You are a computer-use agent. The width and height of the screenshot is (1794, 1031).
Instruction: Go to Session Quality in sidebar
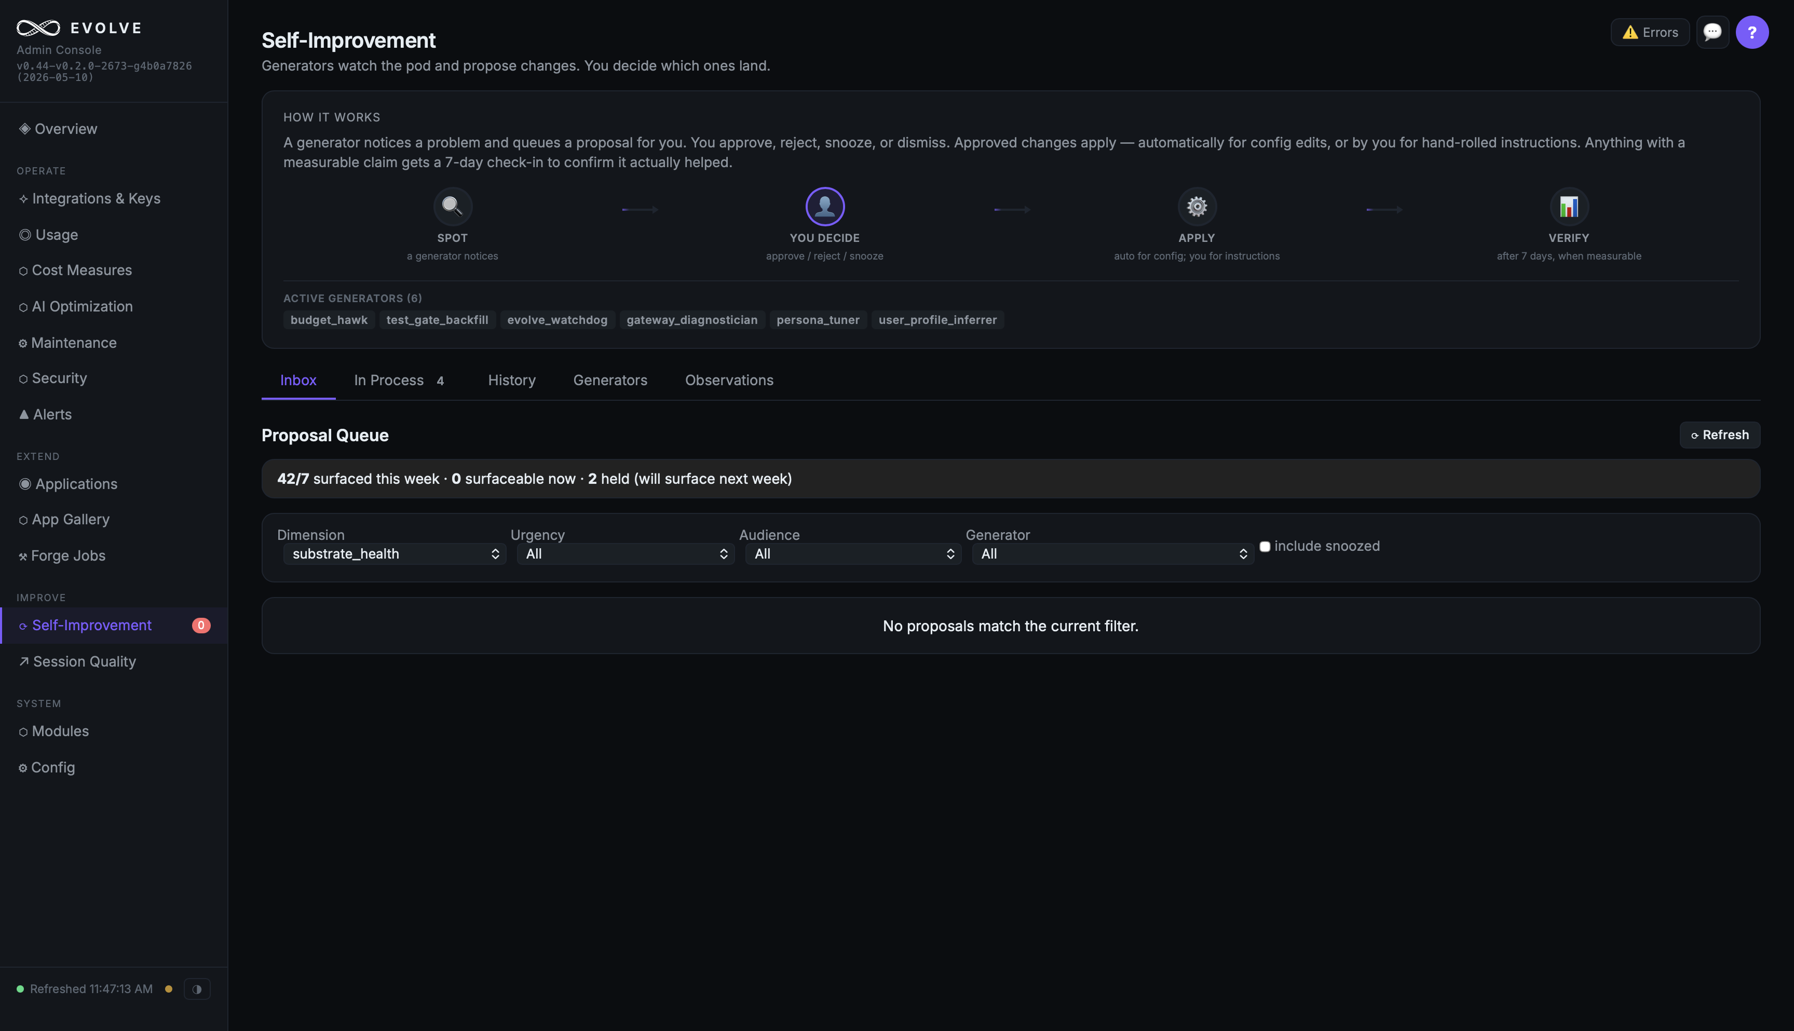point(77,661)
